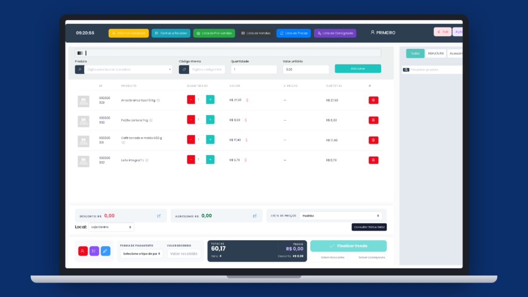This screenshot has height=297, width=528.
Task: Open the Produto search dropdown
Action: [128, 70]
